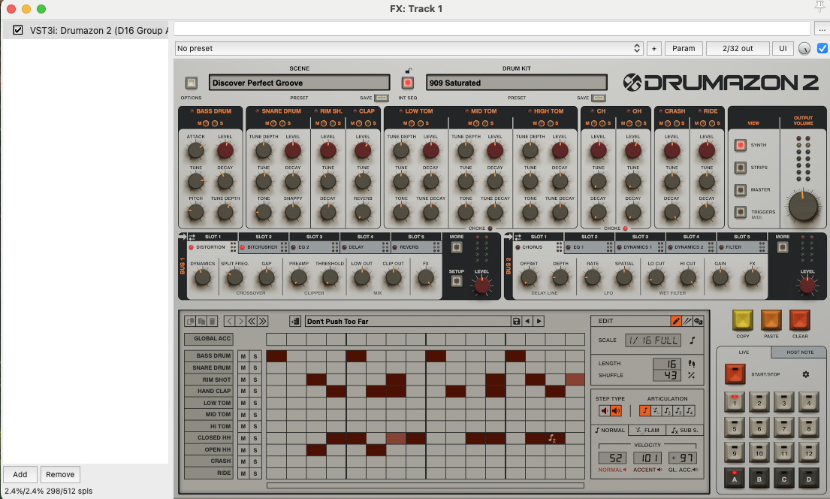Choose the accented step type speaker
Screen dimensions: 830x499
tap(616, 410)
